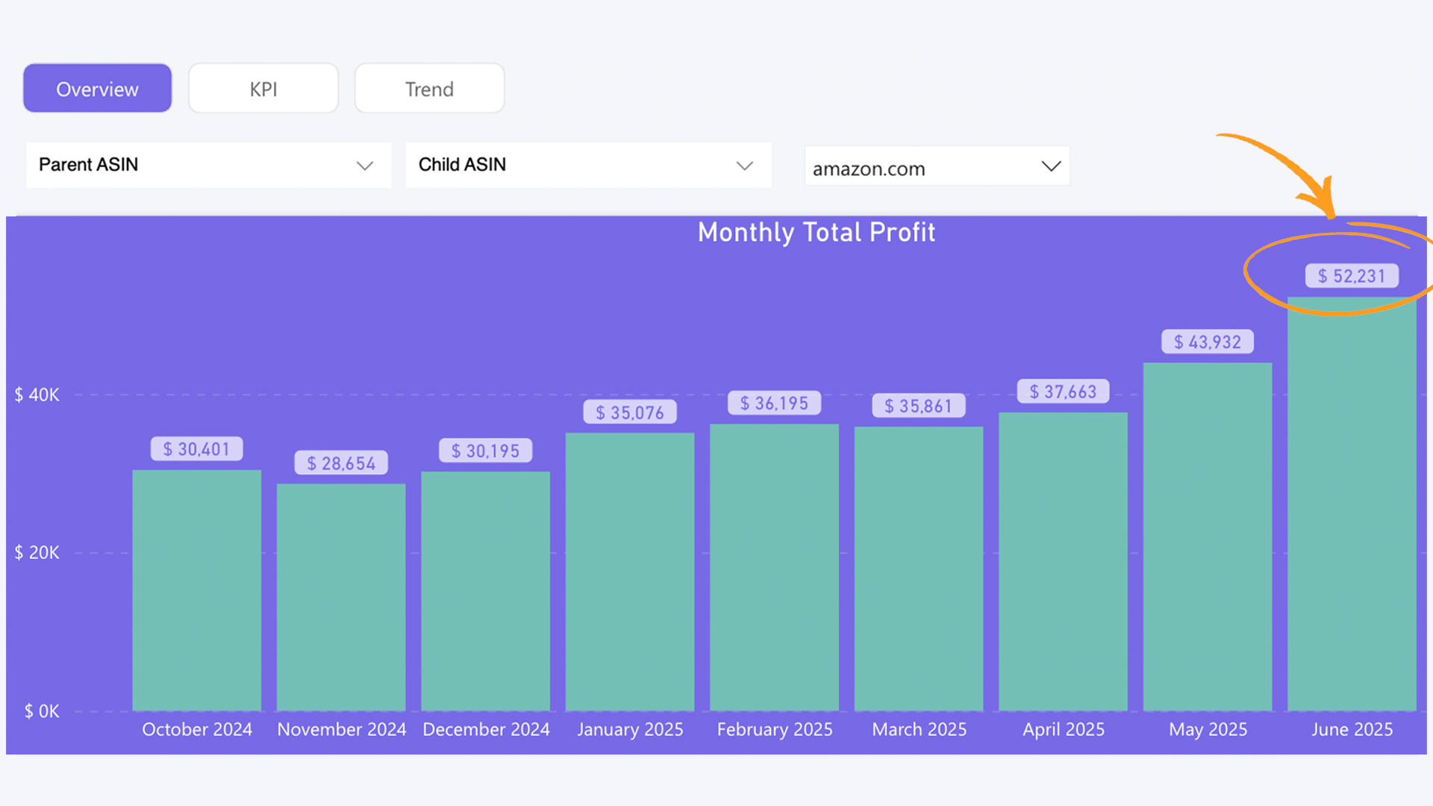
Task: Click the October 2024 profit bar
Action: pos(196,590)
